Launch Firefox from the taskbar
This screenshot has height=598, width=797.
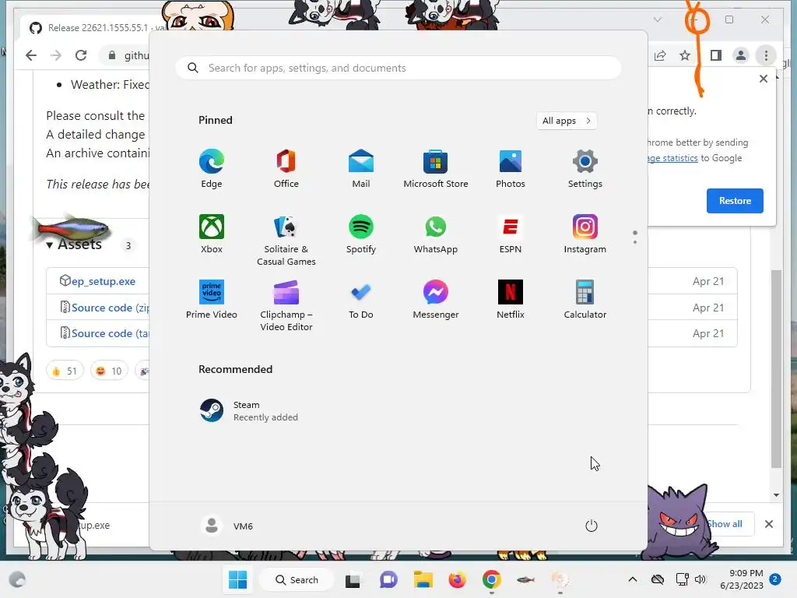(x=457, y=579)
